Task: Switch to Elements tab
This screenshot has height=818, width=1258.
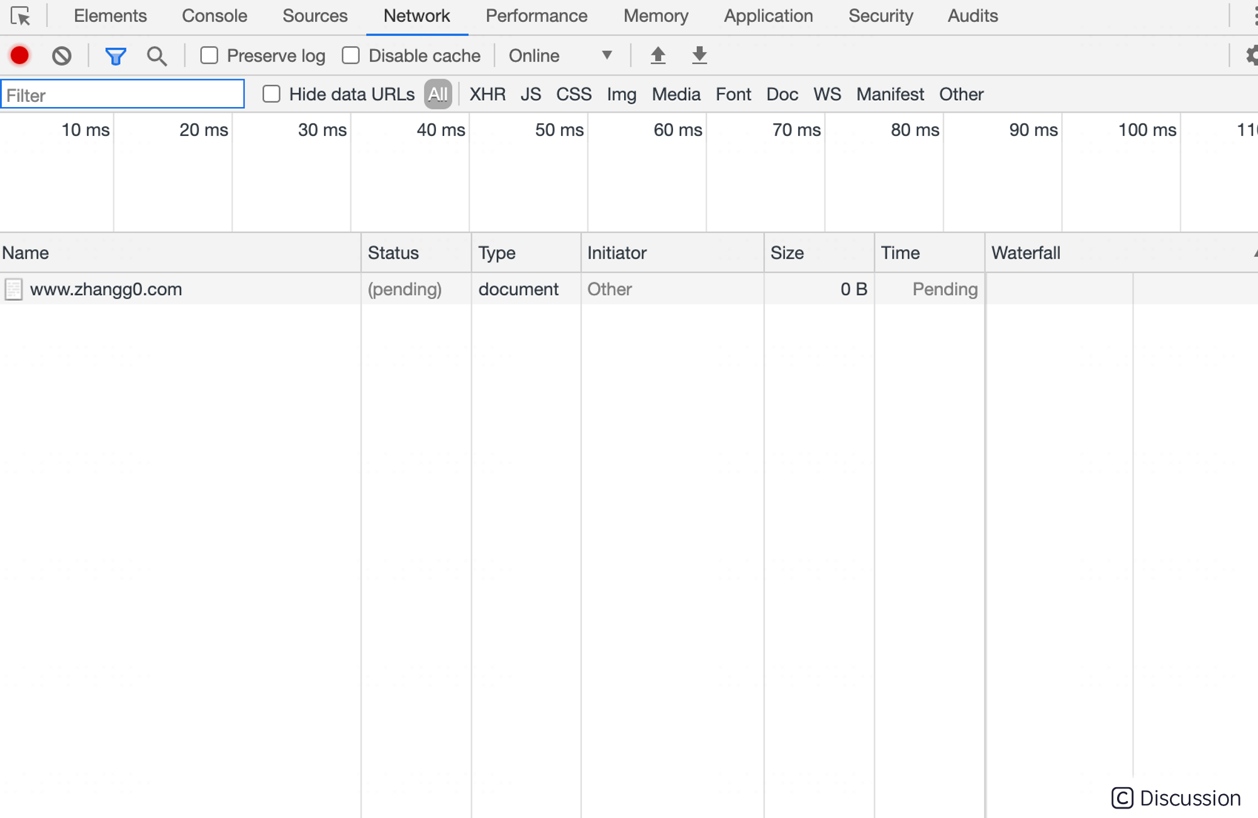Action: click(110, 16)
